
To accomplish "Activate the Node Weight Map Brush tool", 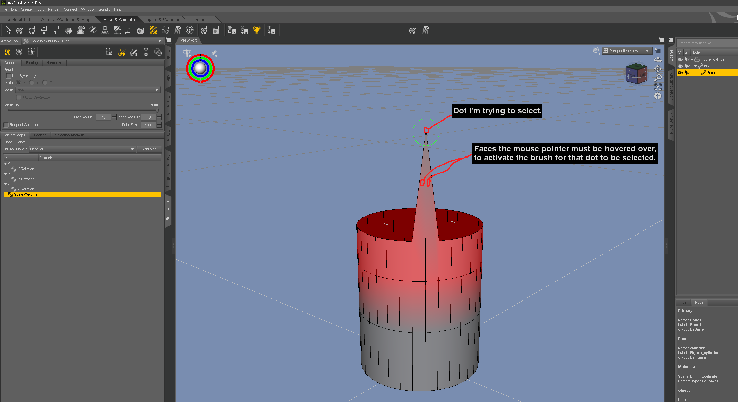I will pyautogui.click(x=153, y=30).
